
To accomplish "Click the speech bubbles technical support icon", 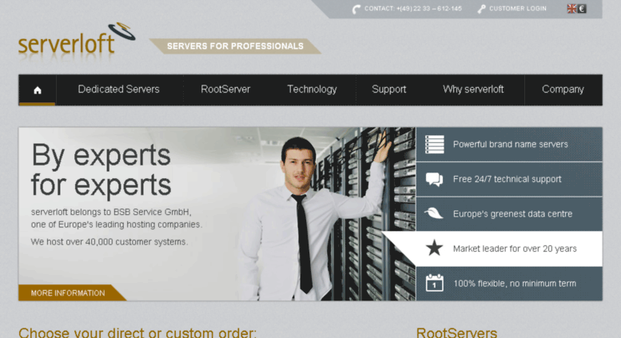I will pyautogui.click(x=435, y=179).
